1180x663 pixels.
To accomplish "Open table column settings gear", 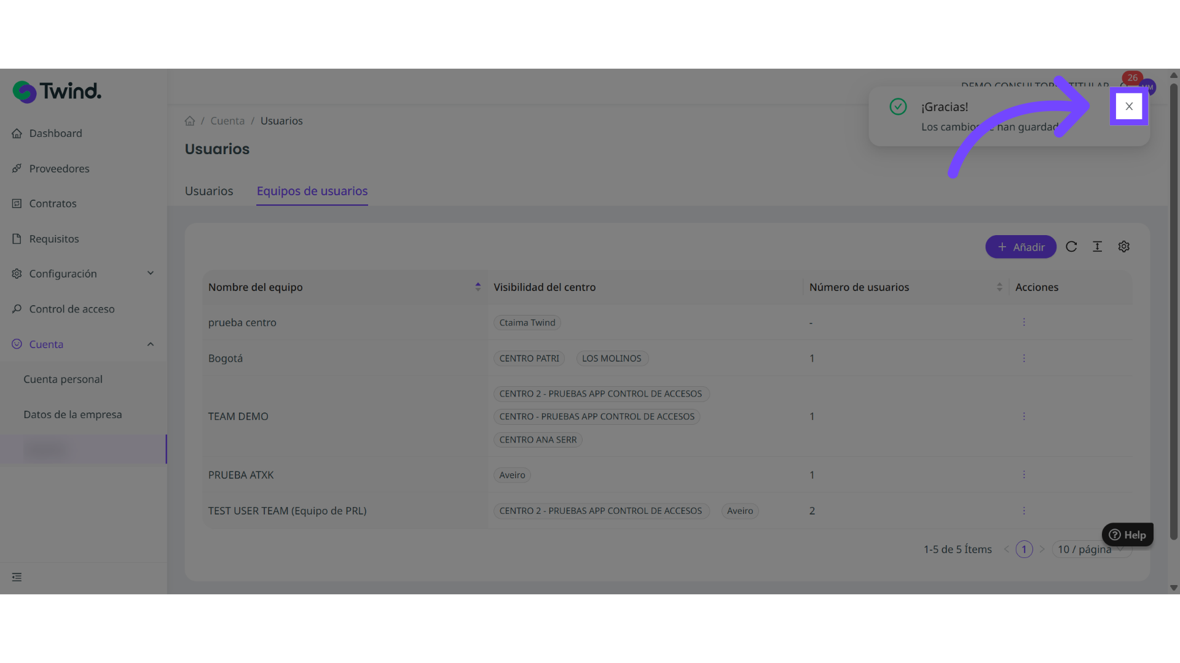I will (x=1123, y=247).
